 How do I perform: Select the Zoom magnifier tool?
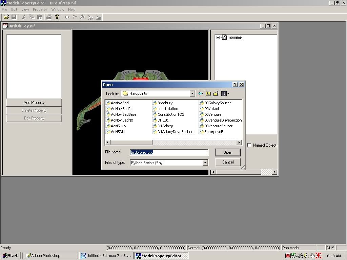point(82,17)
